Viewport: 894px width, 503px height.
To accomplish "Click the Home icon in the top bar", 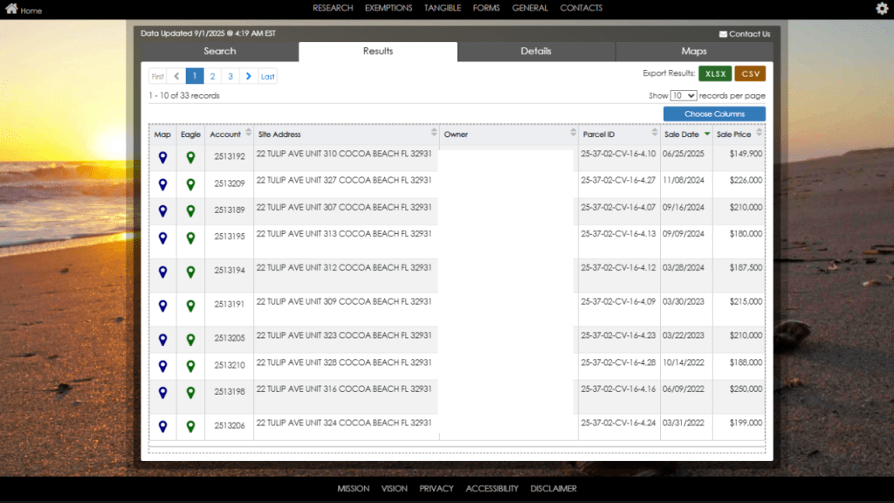I will [10, 9].
